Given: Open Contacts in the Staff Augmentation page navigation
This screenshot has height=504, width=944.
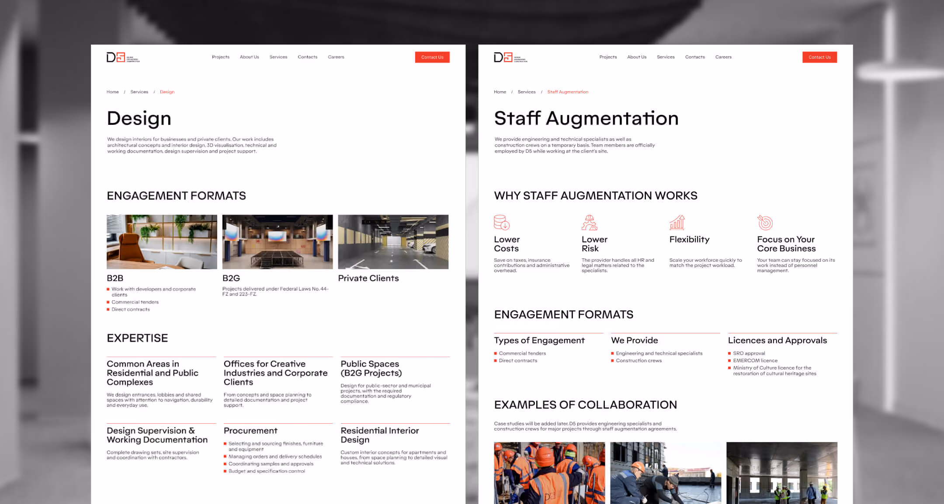Looking at the screenshot, I should tap(695, 57).
